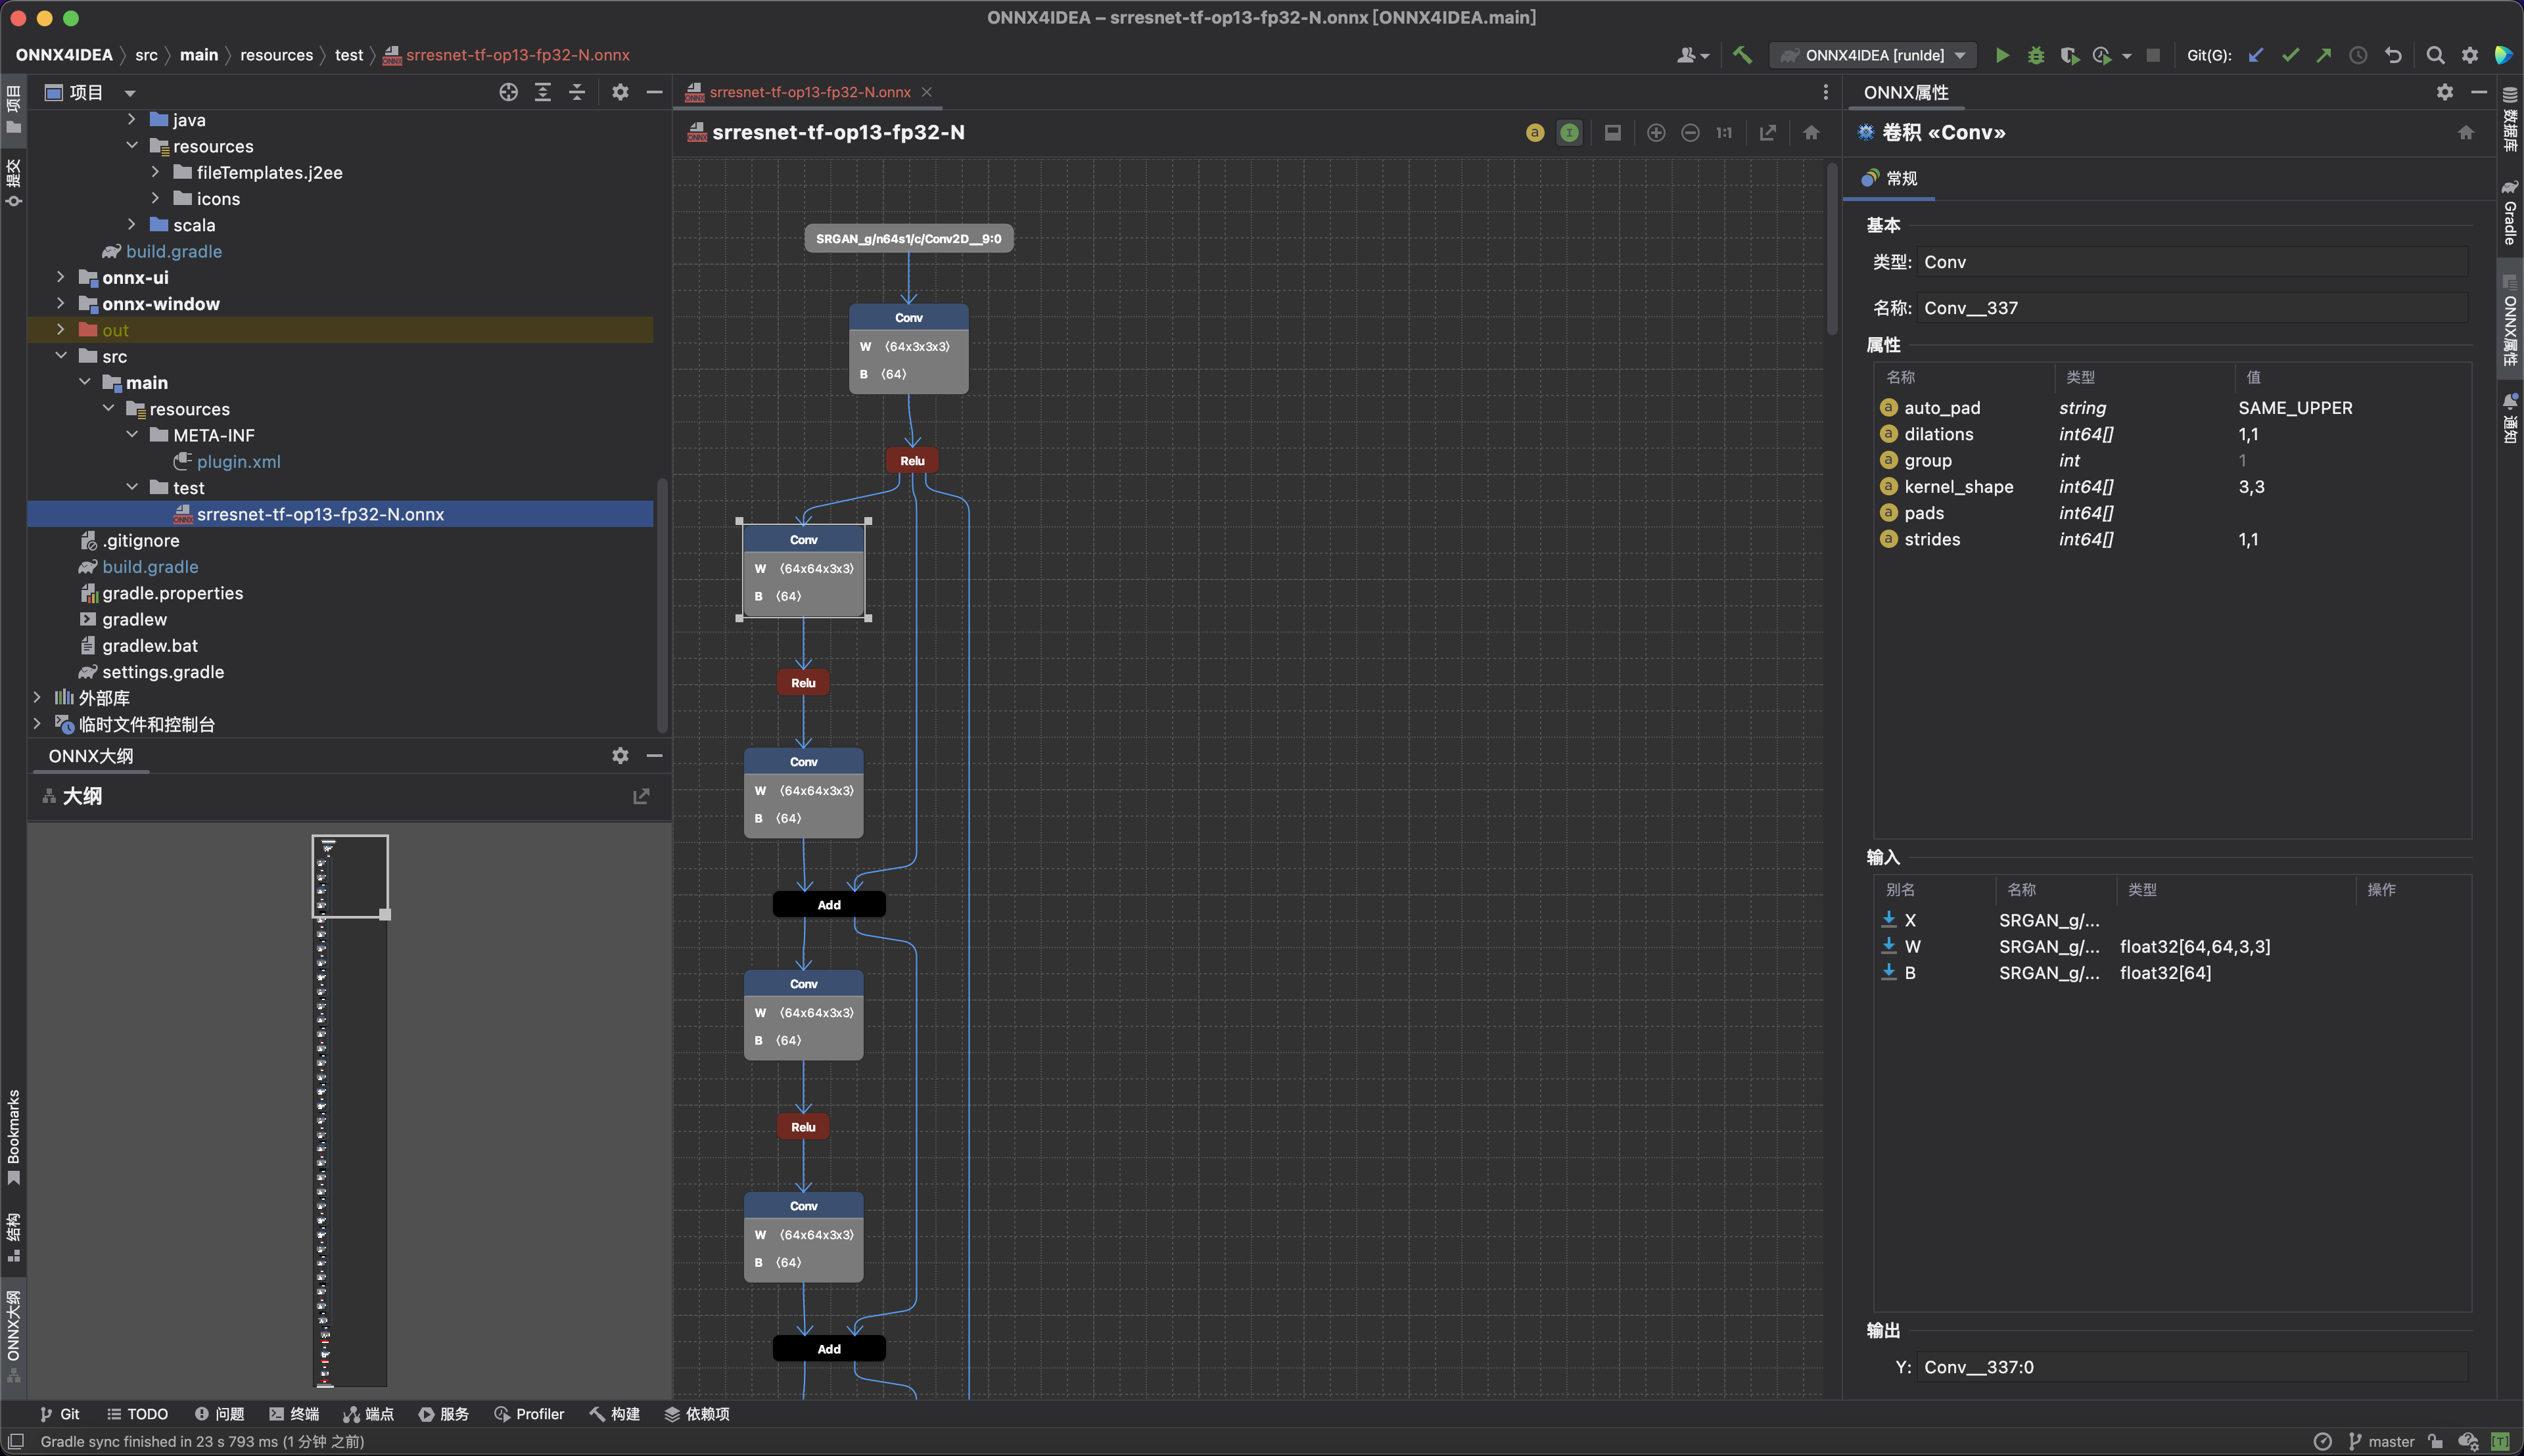The width and height of the screenshot is (2524, 1456).
Task: Toggle attribute display with the yellow 'a' button
Action: (1535, 132)
